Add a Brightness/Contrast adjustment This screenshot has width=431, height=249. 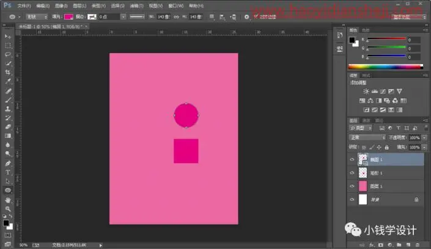click(366, 92)
